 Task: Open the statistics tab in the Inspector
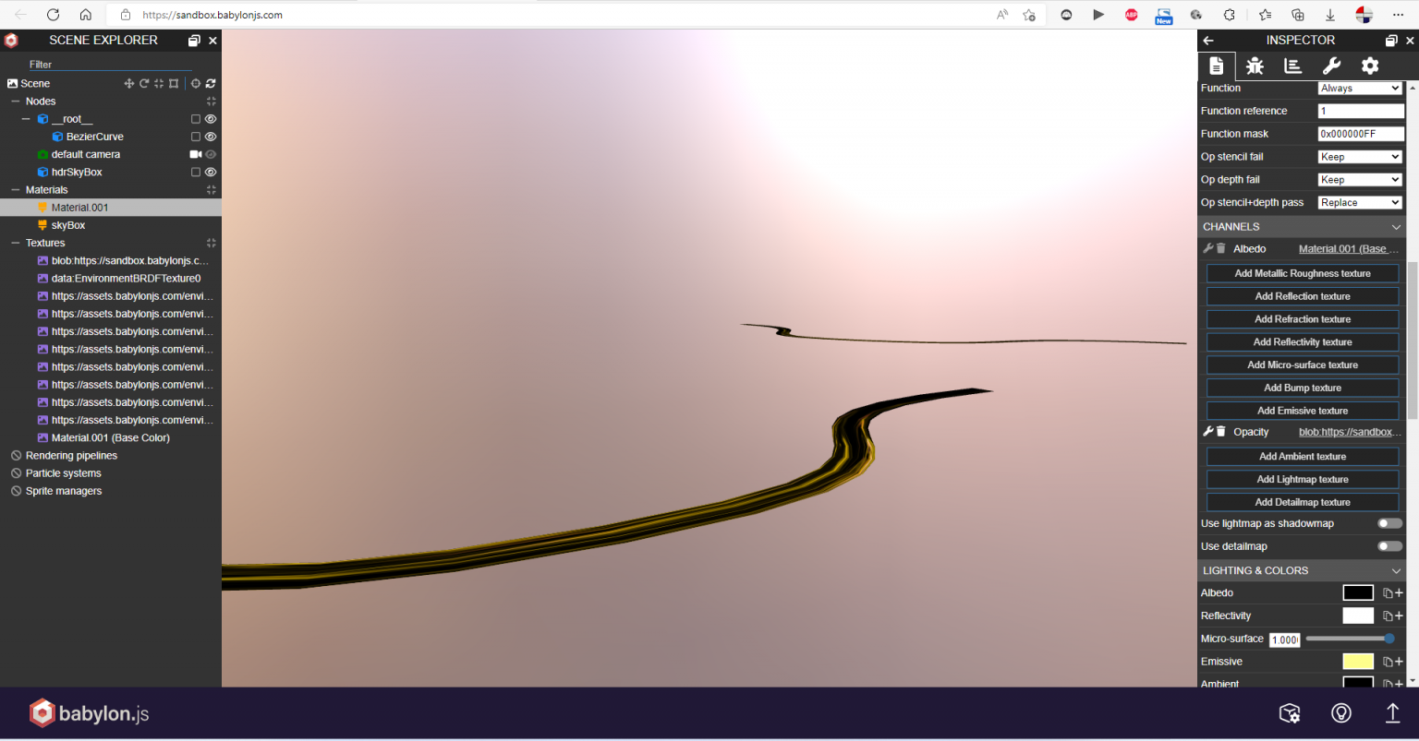1292,66
